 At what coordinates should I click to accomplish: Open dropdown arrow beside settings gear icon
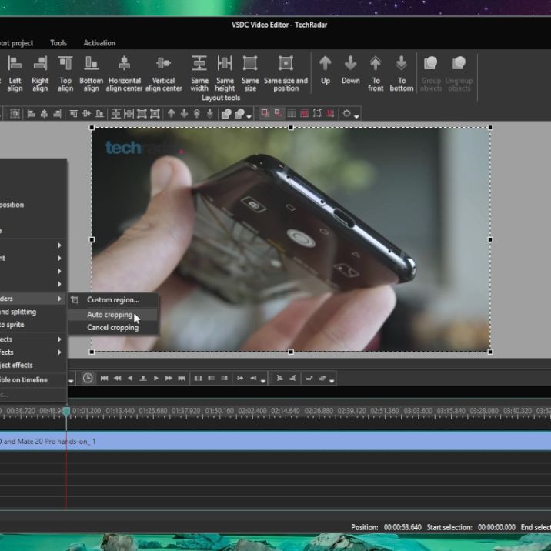tap(356, 115)
